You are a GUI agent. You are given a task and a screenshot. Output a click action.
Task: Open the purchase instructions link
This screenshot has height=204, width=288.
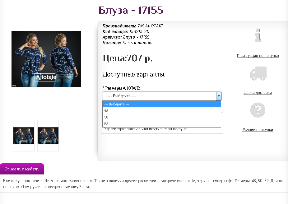coord(258,55)
